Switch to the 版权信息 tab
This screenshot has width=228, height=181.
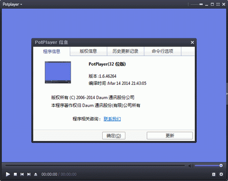(x=88, y=51)
